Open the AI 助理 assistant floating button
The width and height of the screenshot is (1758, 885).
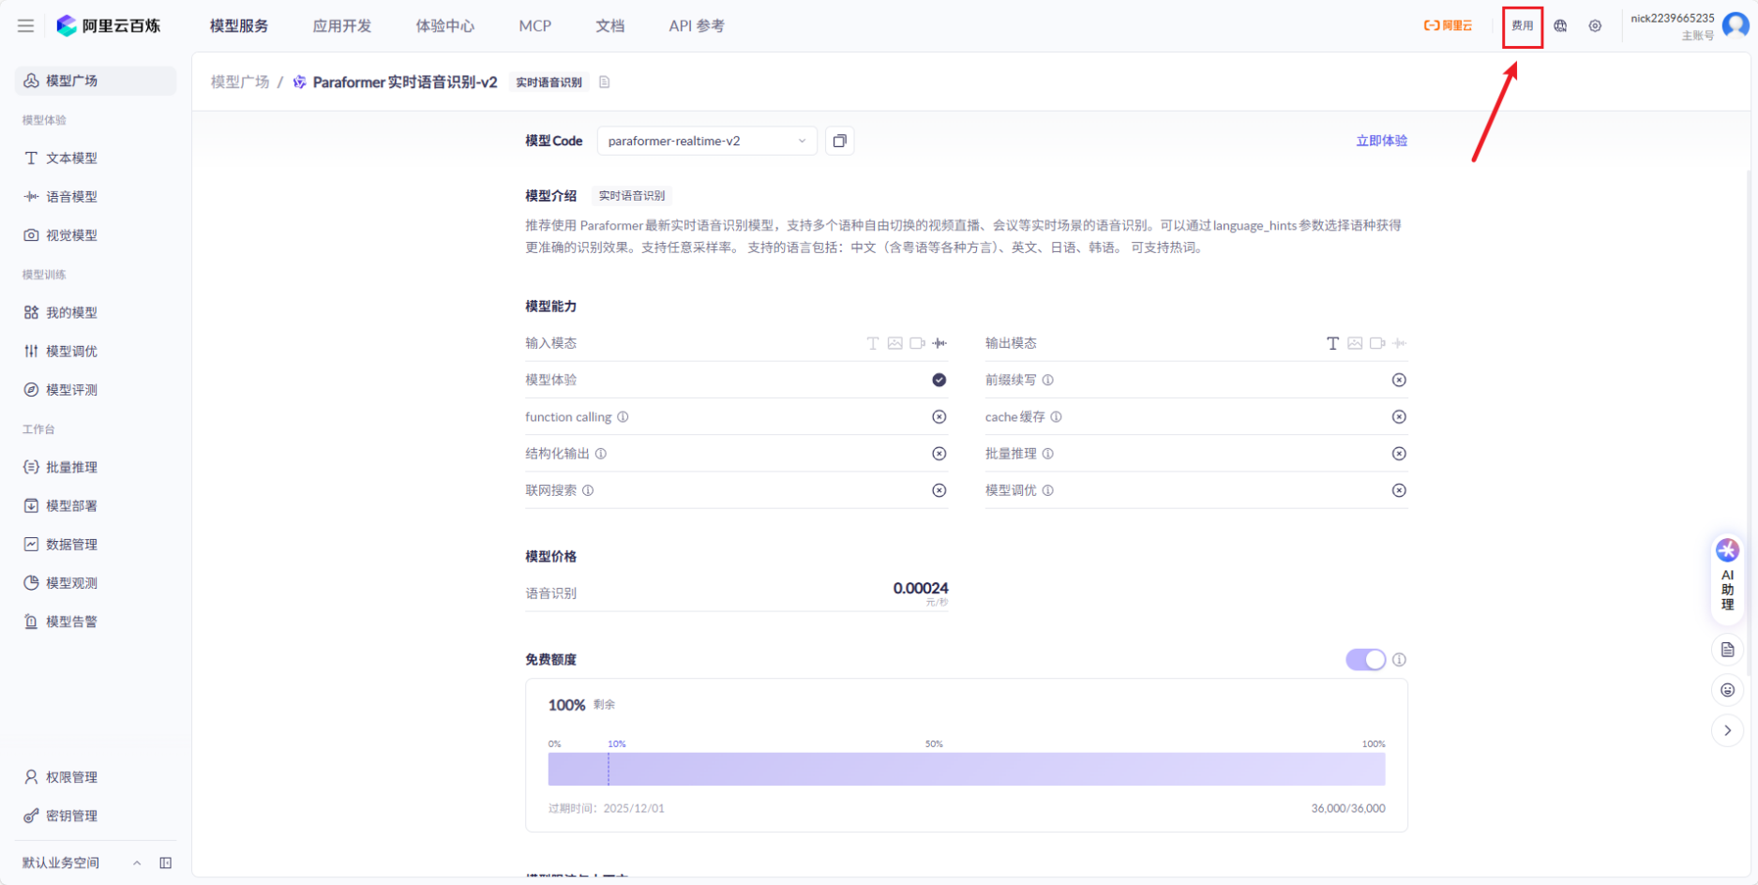(x=1727, y=577)
